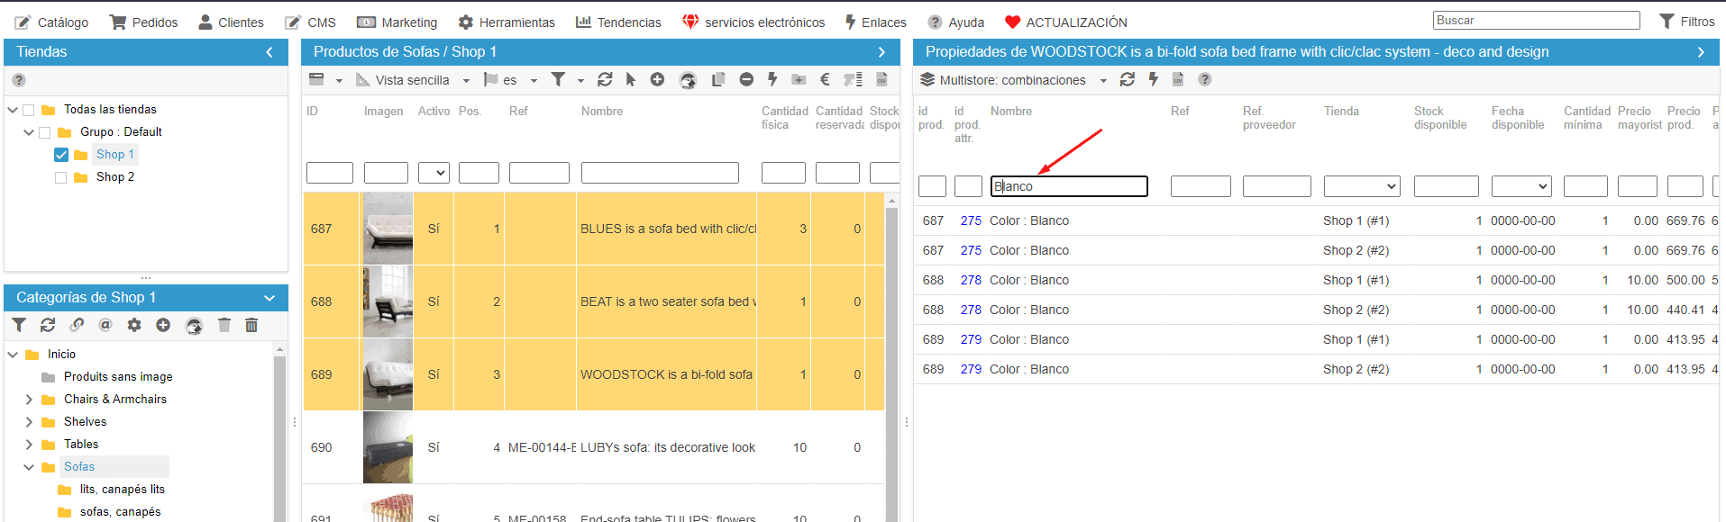Click the copy icon in products toolbar
This screenshot has width=1726, height=522.
(718, 80)
